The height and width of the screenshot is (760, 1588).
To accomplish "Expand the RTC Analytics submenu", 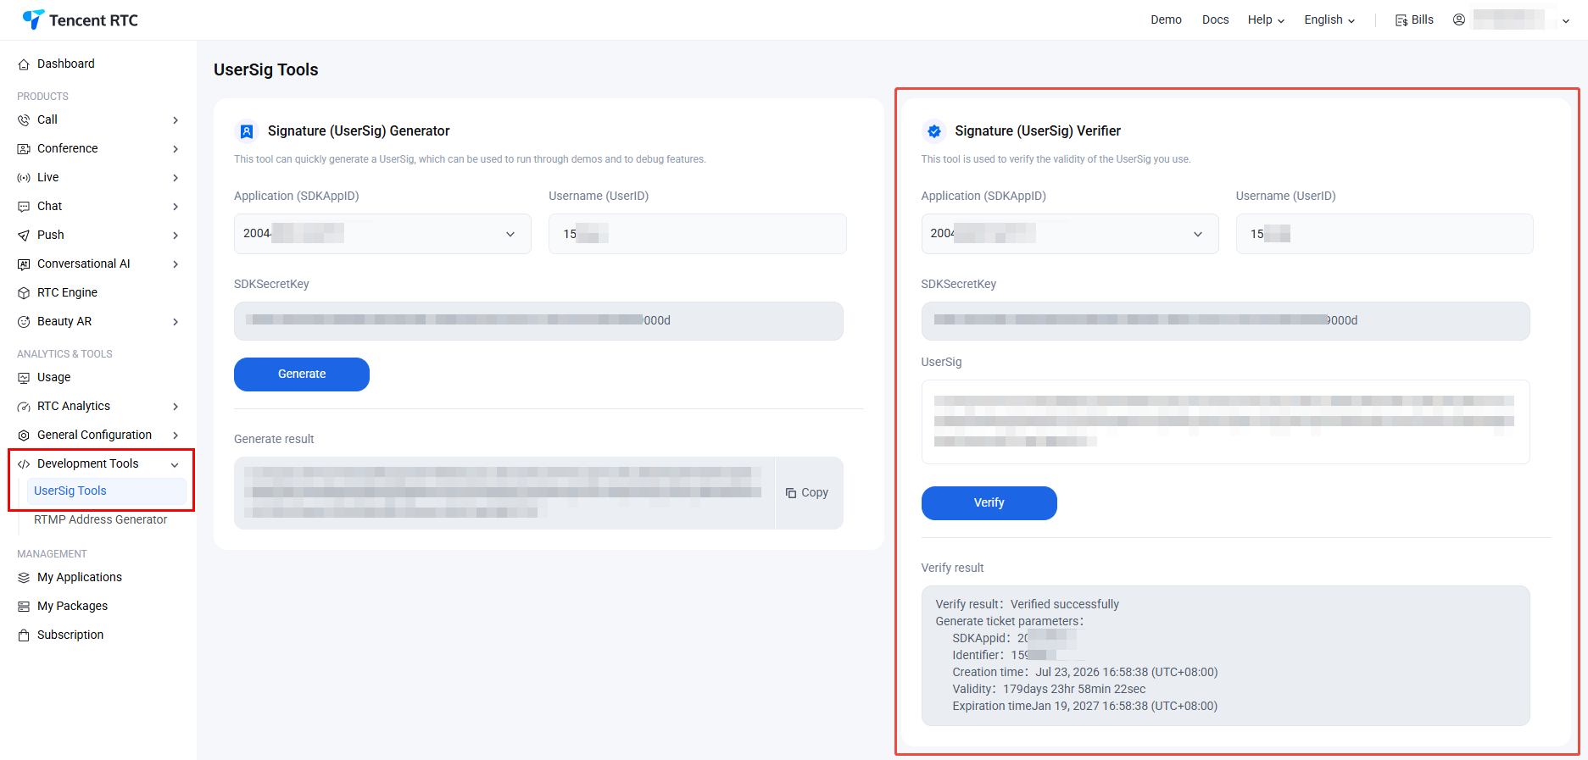I will [x=176, y=407].
